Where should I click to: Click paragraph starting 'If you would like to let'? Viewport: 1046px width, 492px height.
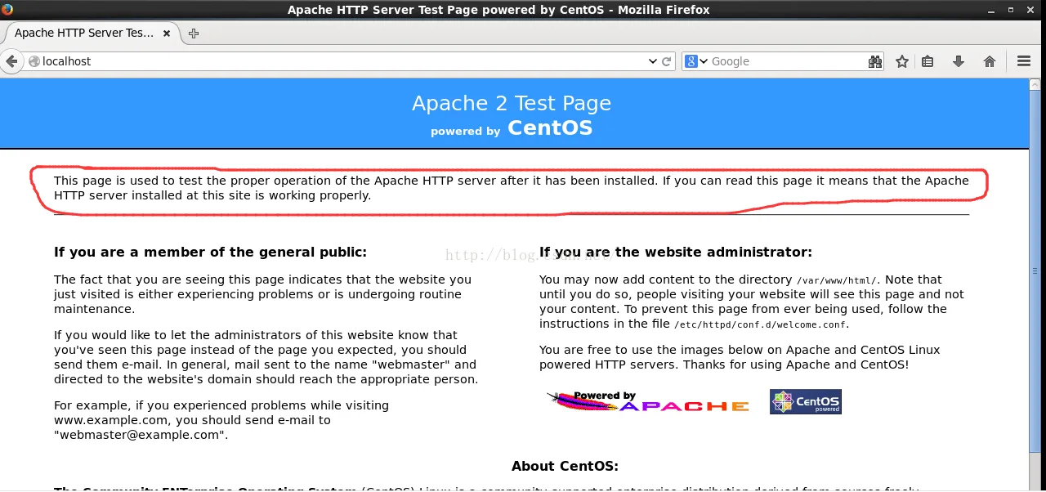(x=266, y=357)
